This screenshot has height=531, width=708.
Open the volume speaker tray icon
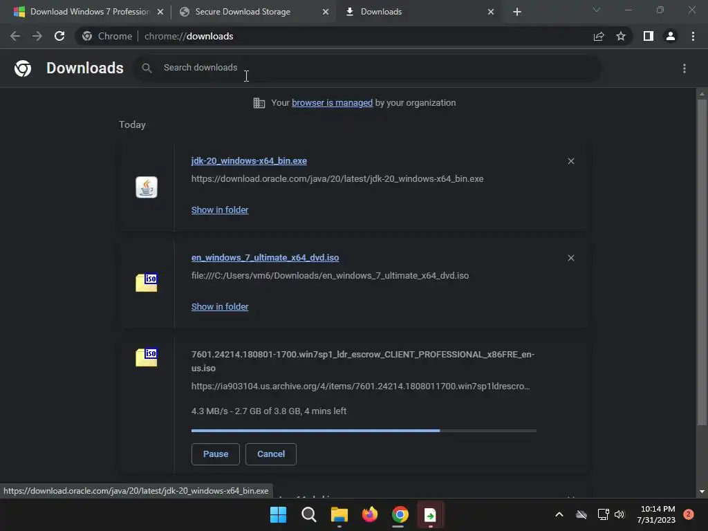(x=619, y=514)
